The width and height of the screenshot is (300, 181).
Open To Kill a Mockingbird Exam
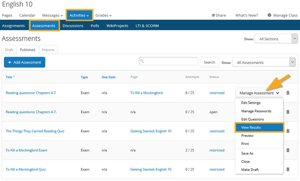tap(26, 150)
